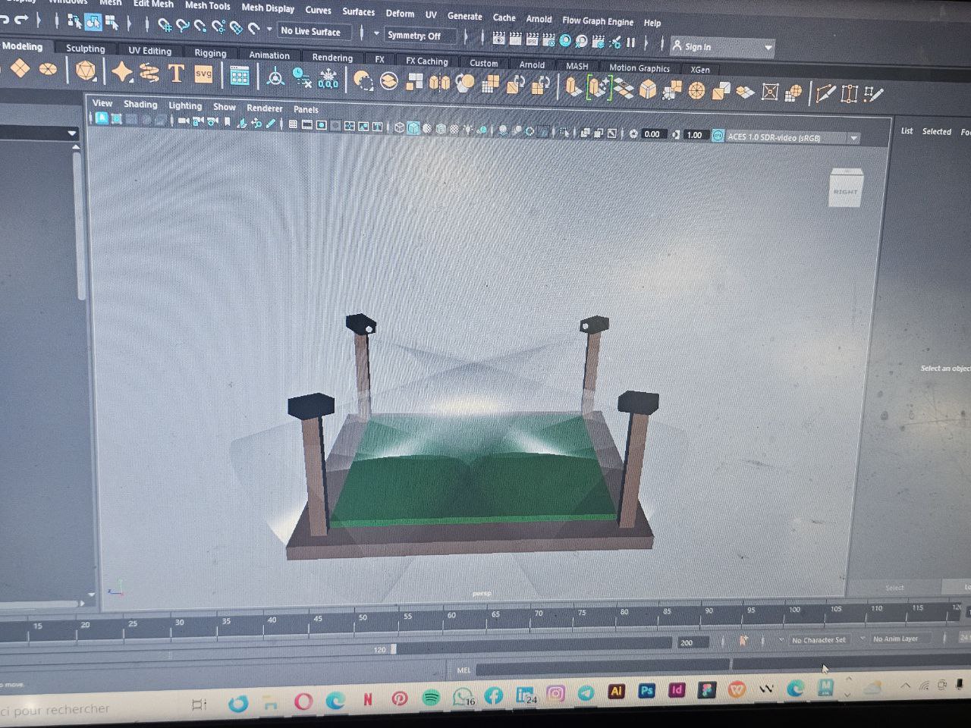This screenshot has width=971, height=728.
Task: Create a super shape star from the shelf
Action: coord(121,73)
